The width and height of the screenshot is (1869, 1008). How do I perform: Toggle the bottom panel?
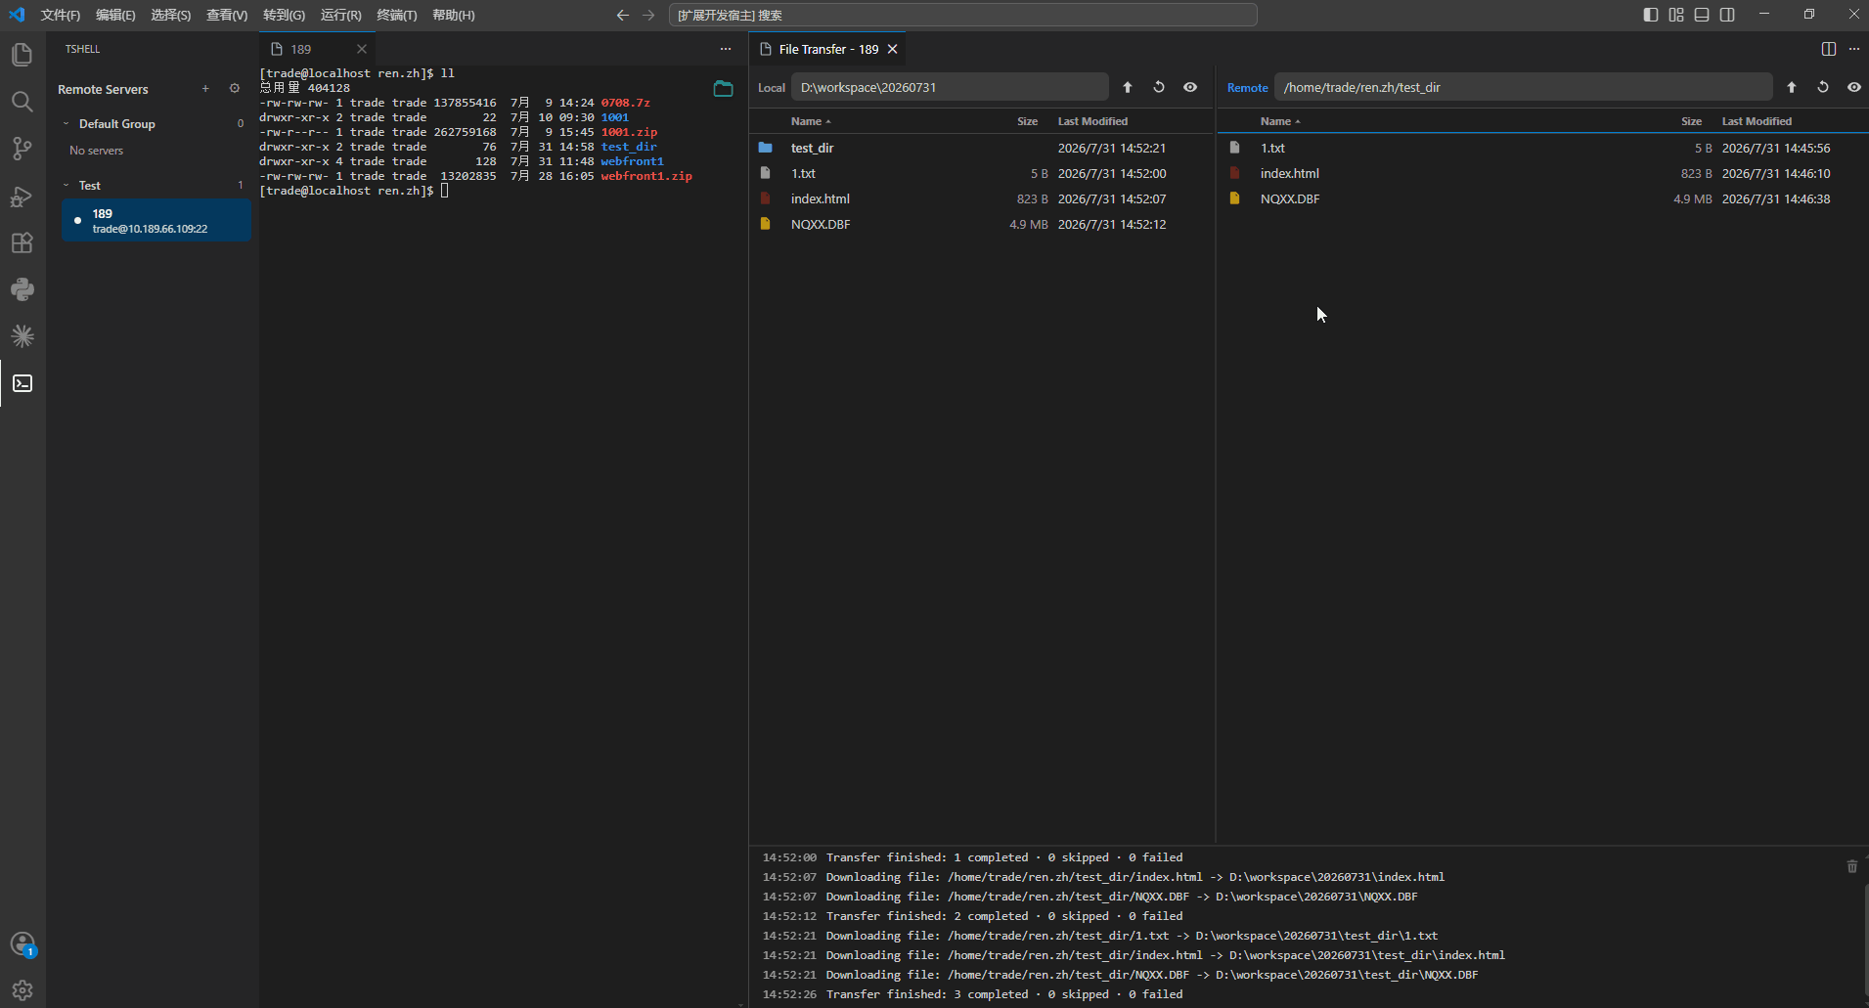[1702, 15]
